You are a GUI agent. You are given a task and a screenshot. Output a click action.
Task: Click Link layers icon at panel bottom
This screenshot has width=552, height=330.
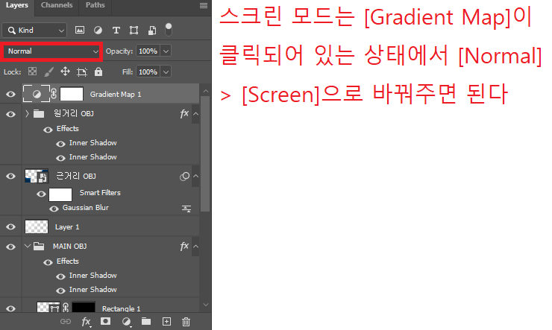pos(66,321)
